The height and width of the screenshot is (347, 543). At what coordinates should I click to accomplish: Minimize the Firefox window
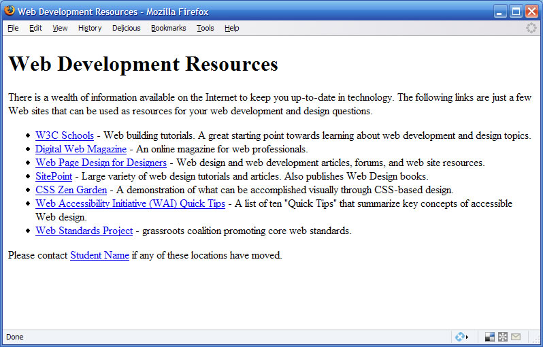pyautogui.click(x=499, y=12)
